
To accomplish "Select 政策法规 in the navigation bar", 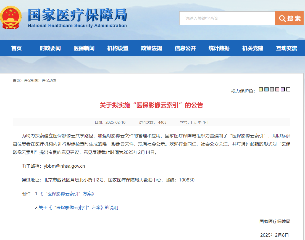I will [x=151, y=48].
